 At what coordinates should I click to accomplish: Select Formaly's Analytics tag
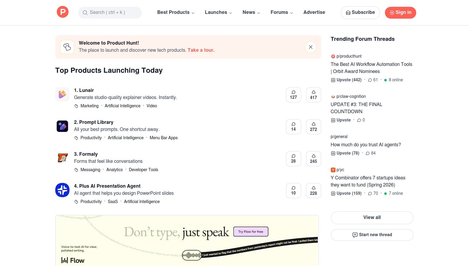115,170
